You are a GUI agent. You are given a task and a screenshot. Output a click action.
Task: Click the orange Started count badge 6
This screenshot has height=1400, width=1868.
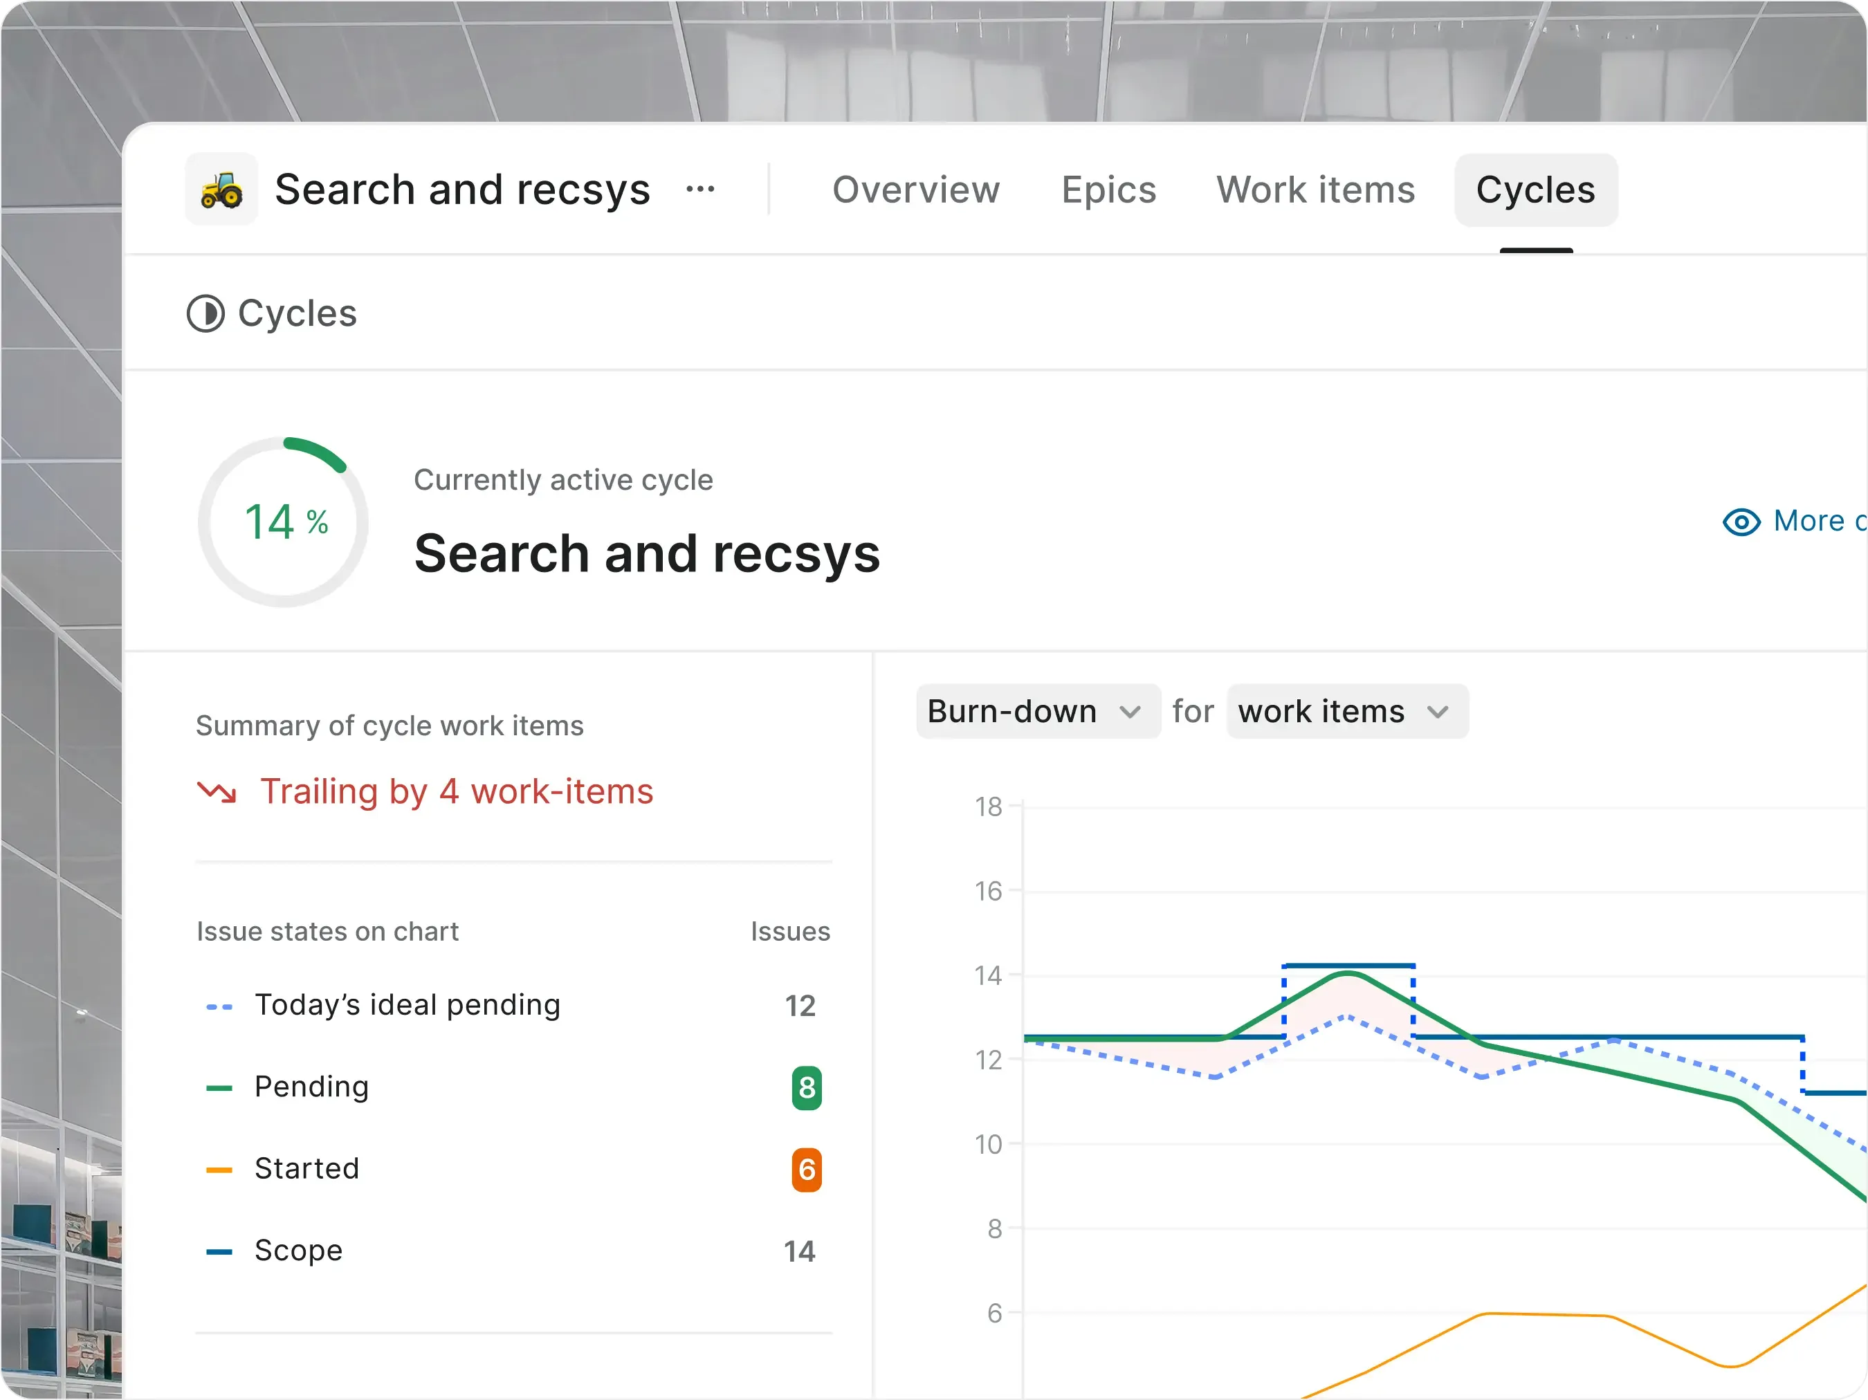click(x=807, y=1170)
